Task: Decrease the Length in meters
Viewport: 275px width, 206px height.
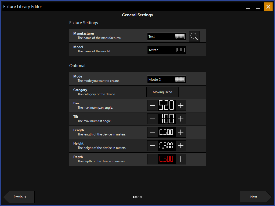Action: point(153,133)
